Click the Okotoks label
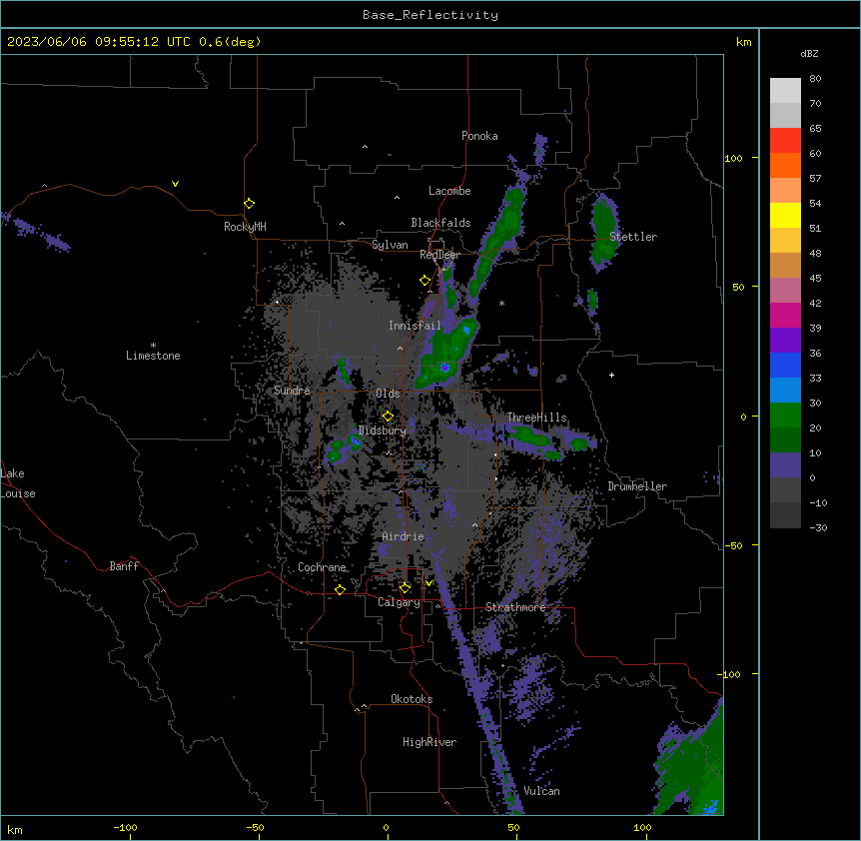The height and width of the screenshot is (841, 861). [412, 699]
